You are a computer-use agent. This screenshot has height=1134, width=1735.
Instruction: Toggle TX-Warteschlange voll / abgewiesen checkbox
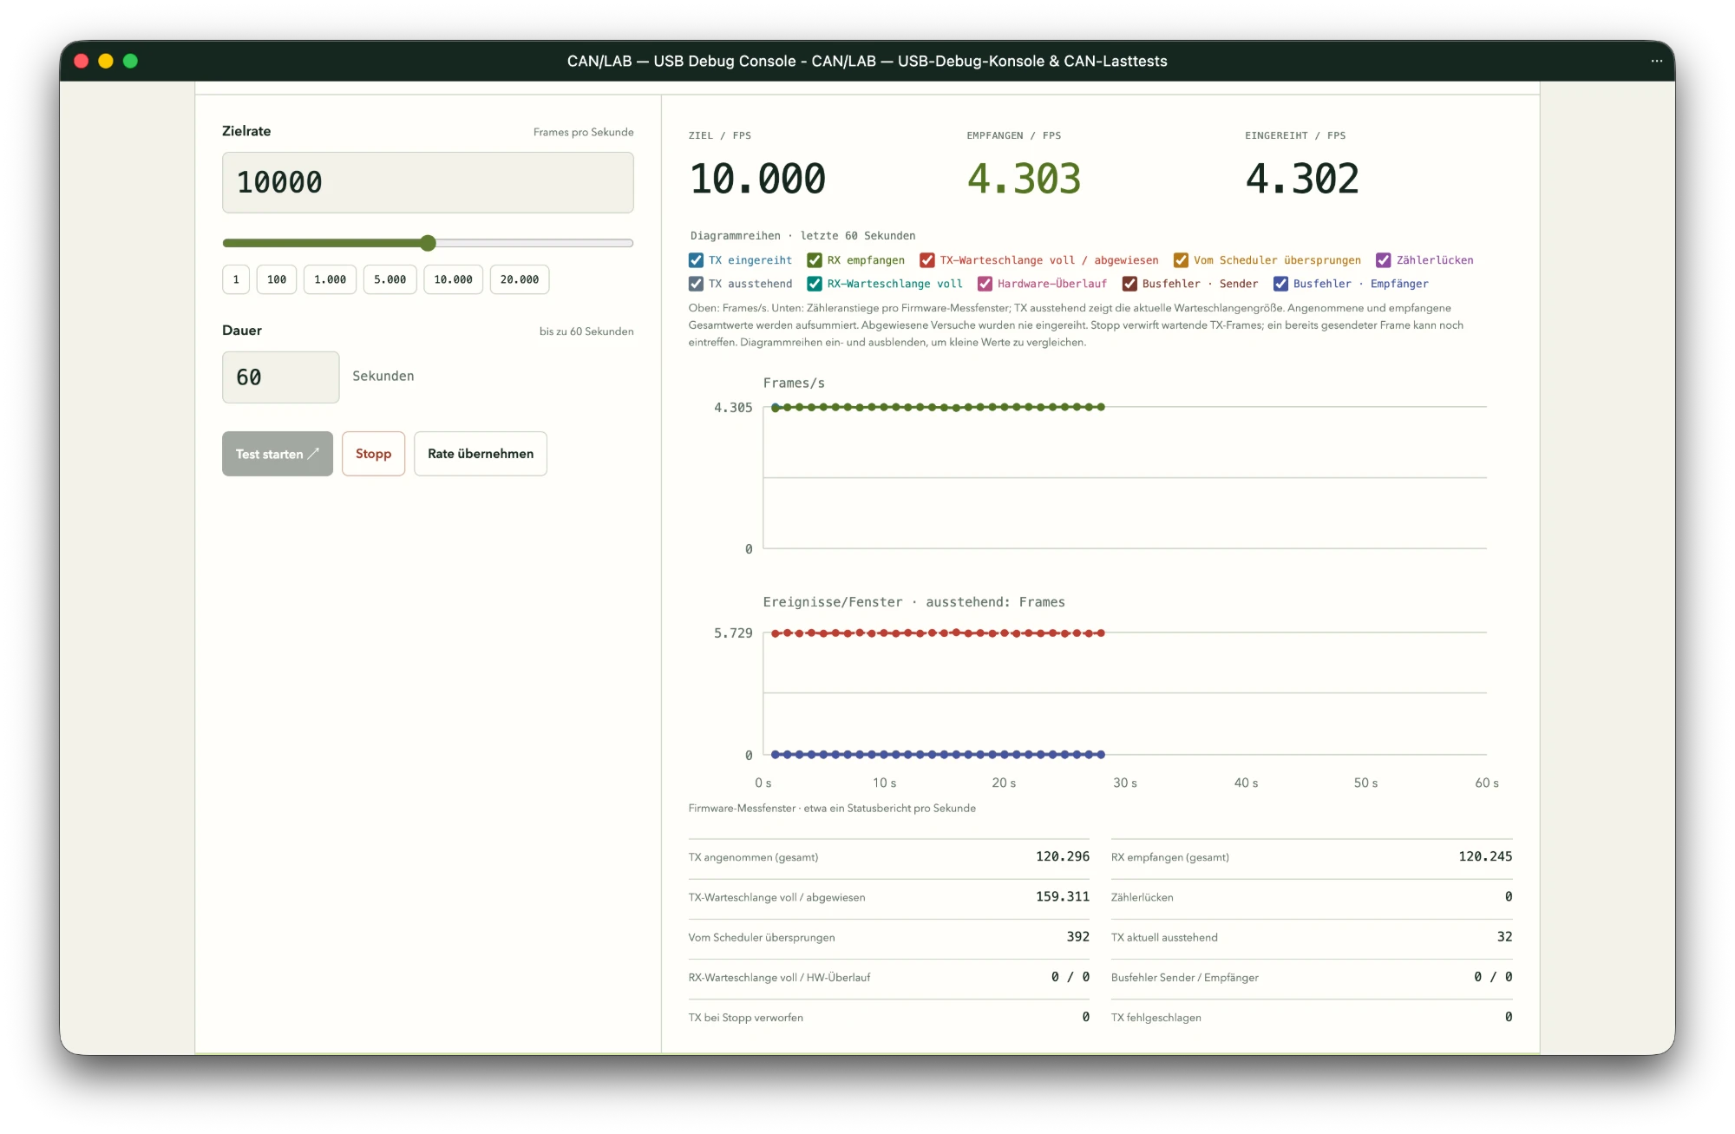pyautogui.click(x=927, y=260)
